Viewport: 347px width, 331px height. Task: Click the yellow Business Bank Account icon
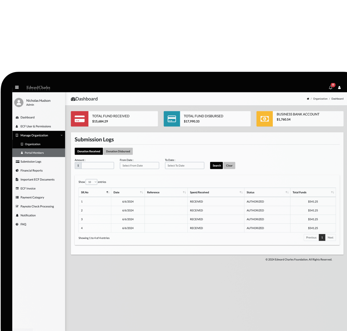click(x=265, y=119)
